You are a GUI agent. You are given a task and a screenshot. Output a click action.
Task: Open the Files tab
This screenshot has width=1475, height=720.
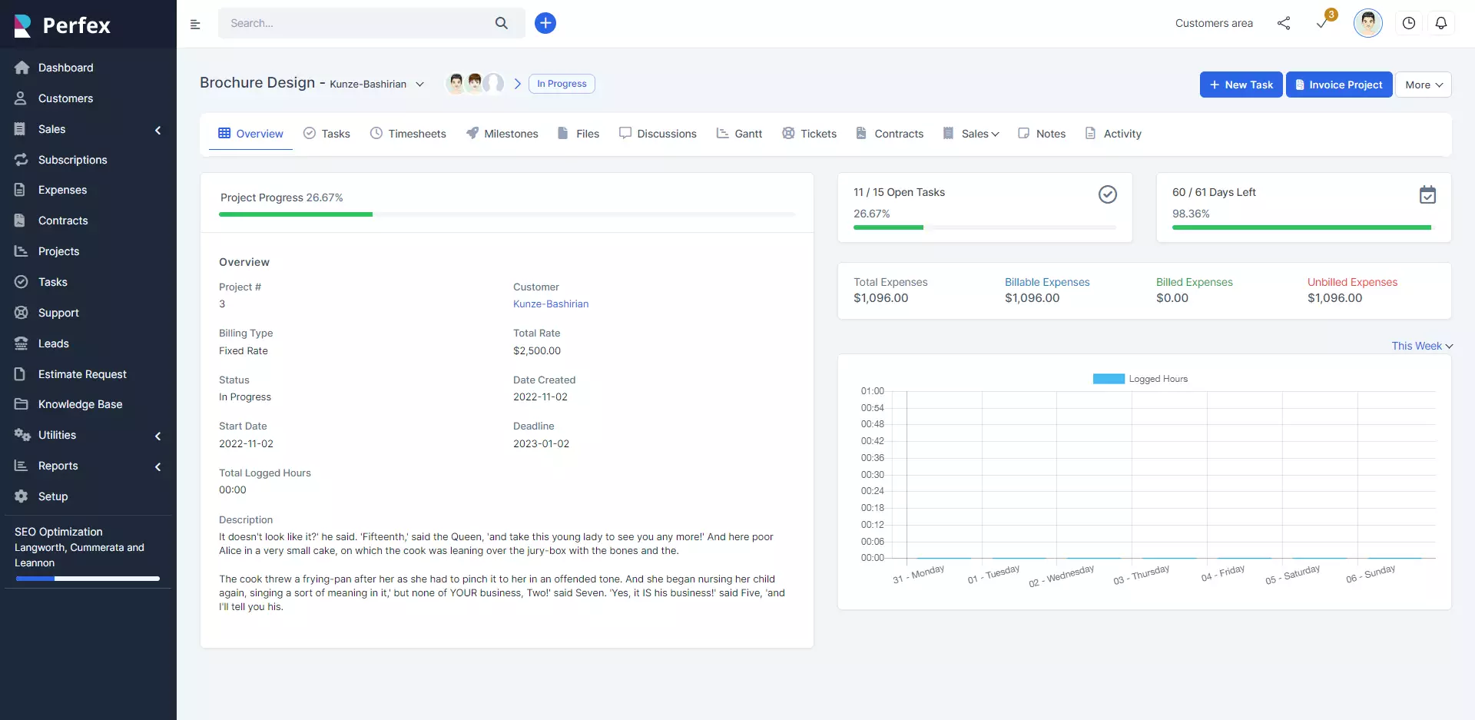coord(578,134)
